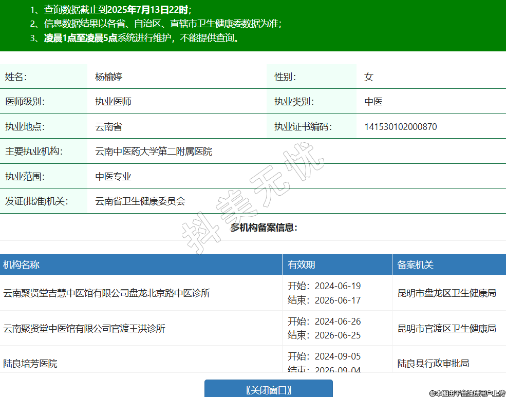This screenshot has height=397, width=506.
Task: Select the name value 杨榆婷
Action: click(109, 77)
